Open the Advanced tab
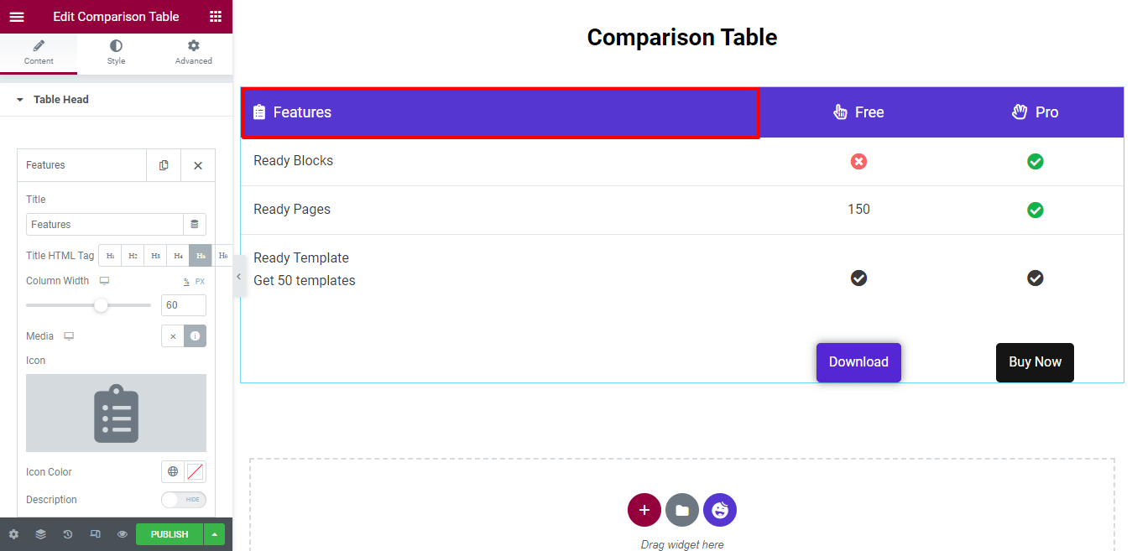 [x=193, y=52]
